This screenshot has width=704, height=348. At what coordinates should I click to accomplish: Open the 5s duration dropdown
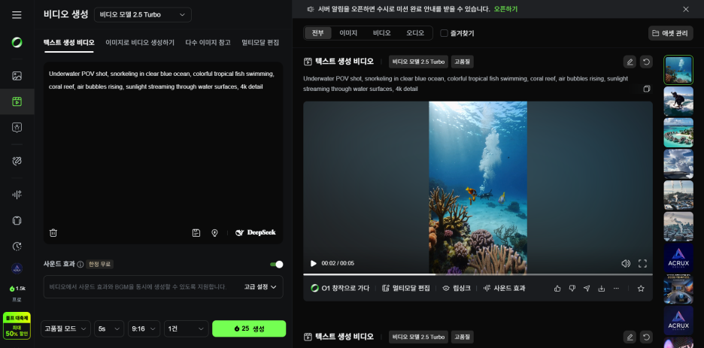109,328
